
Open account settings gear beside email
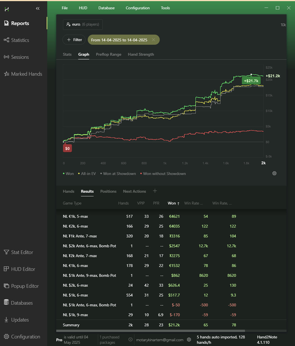point(189,340)
